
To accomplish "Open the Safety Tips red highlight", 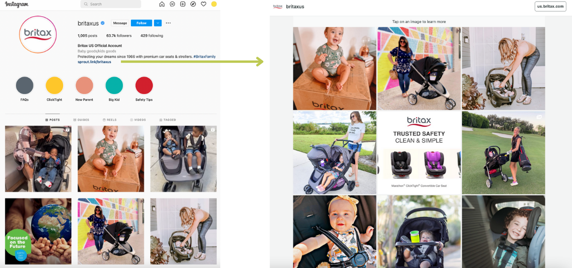I will [144, 85].
